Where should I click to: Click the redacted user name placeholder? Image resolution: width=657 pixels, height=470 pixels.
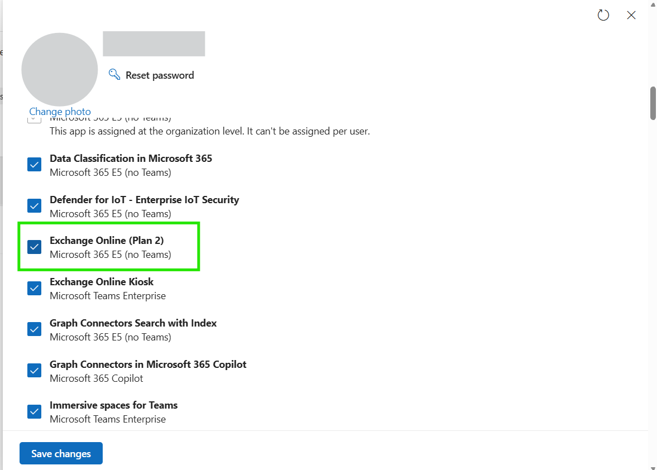pos(154,44)
